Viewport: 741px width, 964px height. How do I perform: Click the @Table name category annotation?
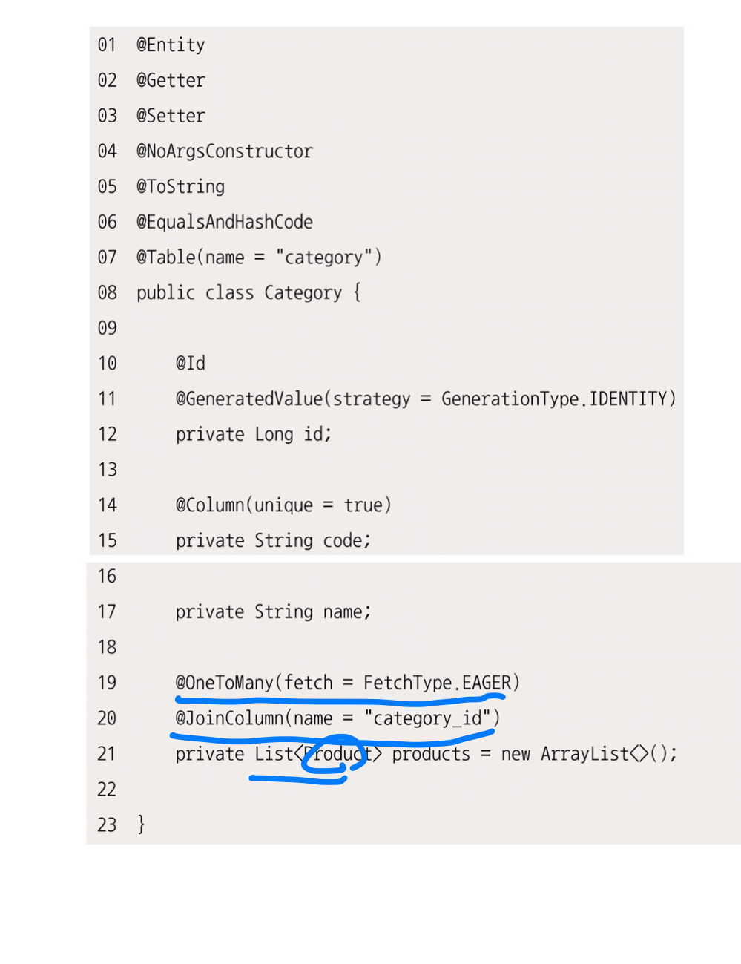click(260, 258)
